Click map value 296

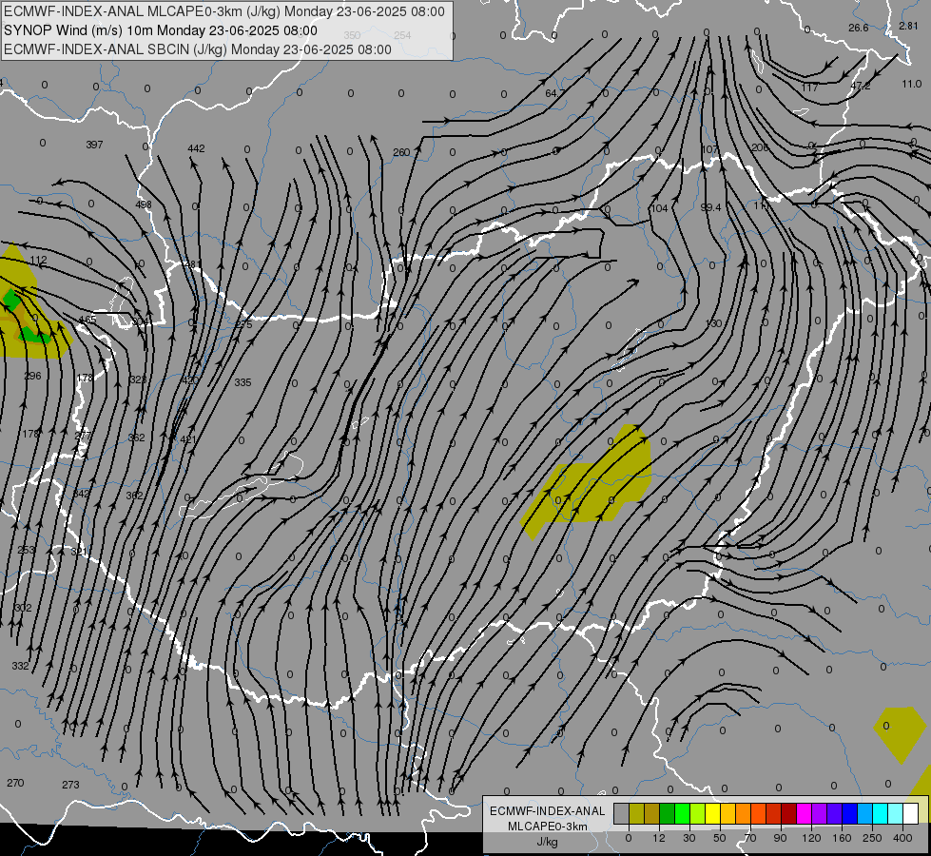click(32, 376)
